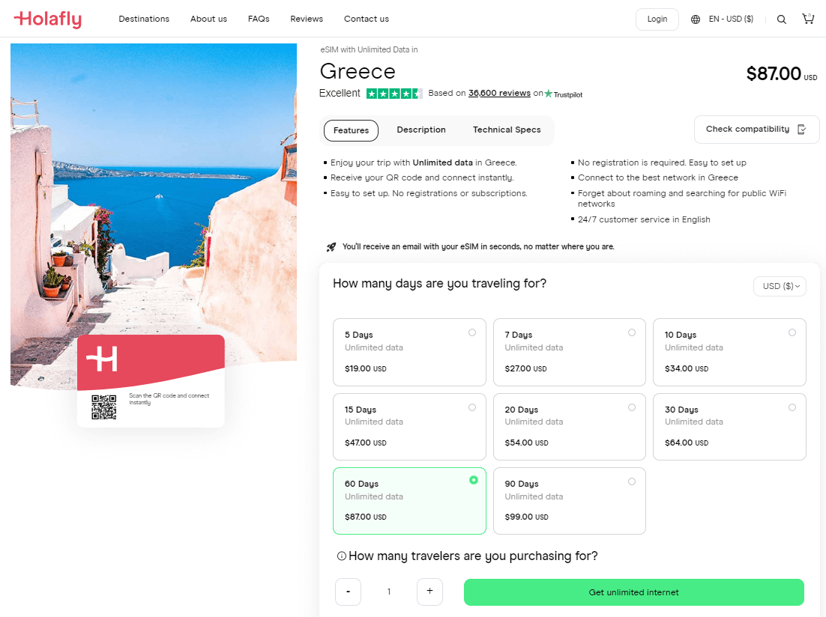Click Check compatibility button
This screenshot has width=826, height=617.
coord(756,130)
